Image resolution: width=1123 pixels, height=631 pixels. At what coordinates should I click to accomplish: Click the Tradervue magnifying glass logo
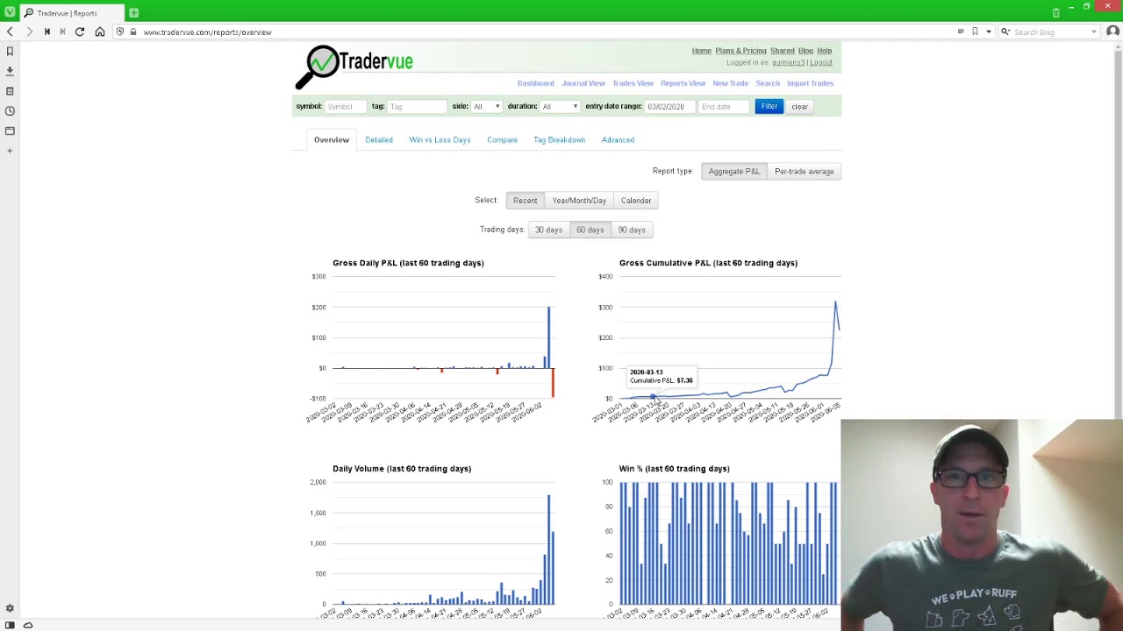(x=317, y=67)
